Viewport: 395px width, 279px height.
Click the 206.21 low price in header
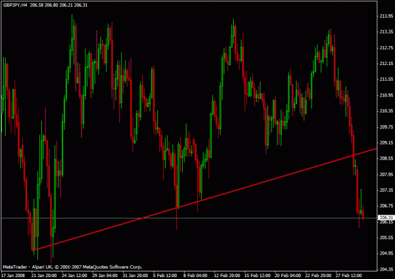66,5
